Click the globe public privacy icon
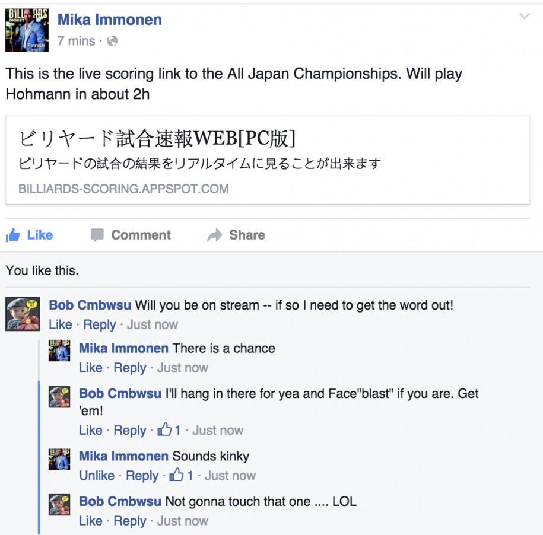Viewport: 543px width, 535px height. pyautogui.click(x=112, y=41)
